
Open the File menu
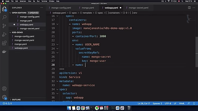[12, 1]
